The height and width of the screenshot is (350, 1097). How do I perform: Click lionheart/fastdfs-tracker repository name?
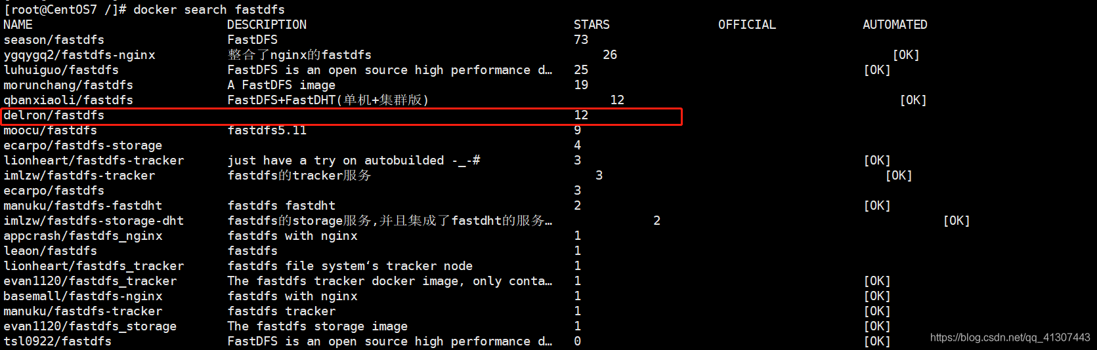[x=94, y=161]
